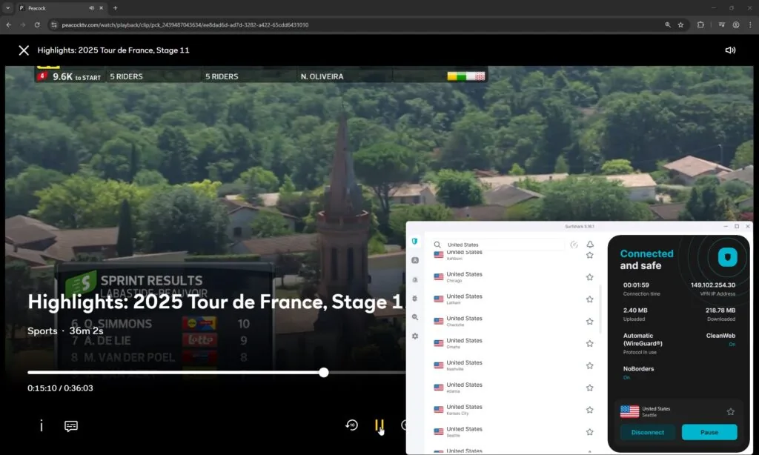
Task: Click the Disconnect button in Surfshark
Action: [648, 432]
